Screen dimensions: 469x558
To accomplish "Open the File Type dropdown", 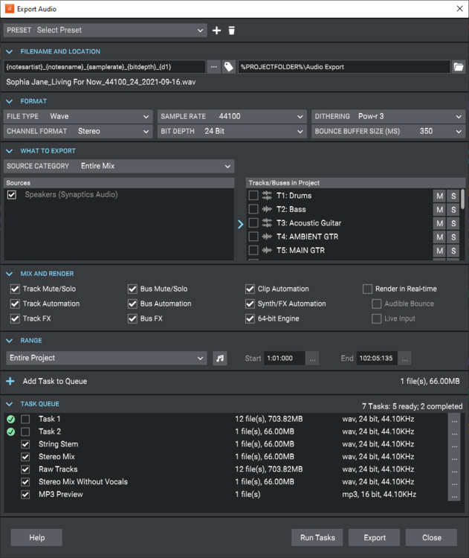I will (77, 116).
